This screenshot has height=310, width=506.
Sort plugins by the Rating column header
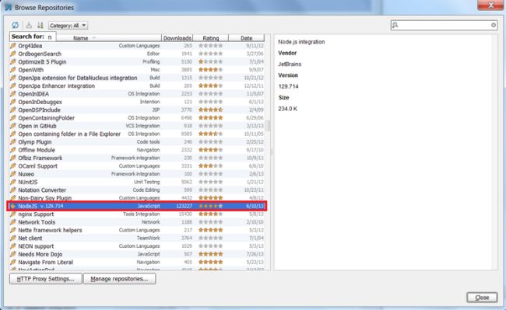pos(211,38)
